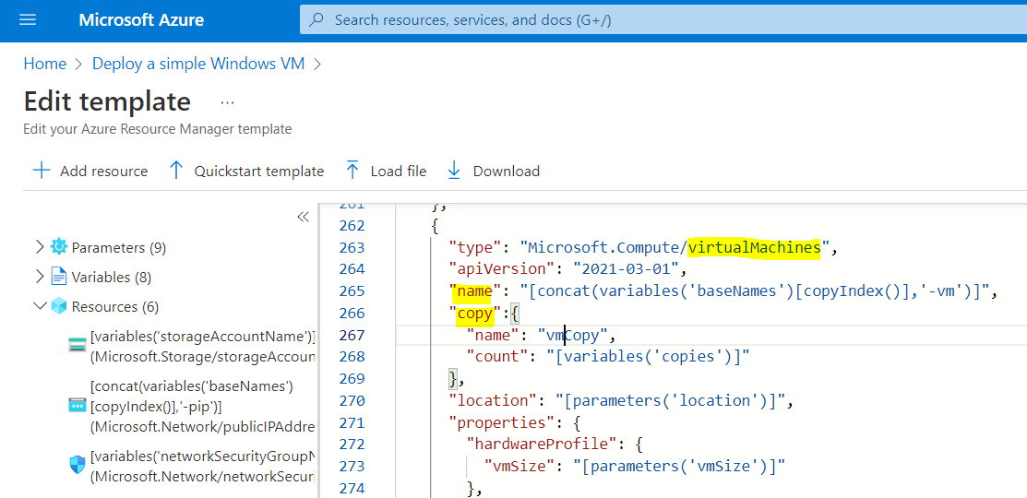The width and height of the screenshot is (1027, 498).
Task: Open Deploy a simple Windows VM breadcrumb
Action: click(x=197, y=64)
